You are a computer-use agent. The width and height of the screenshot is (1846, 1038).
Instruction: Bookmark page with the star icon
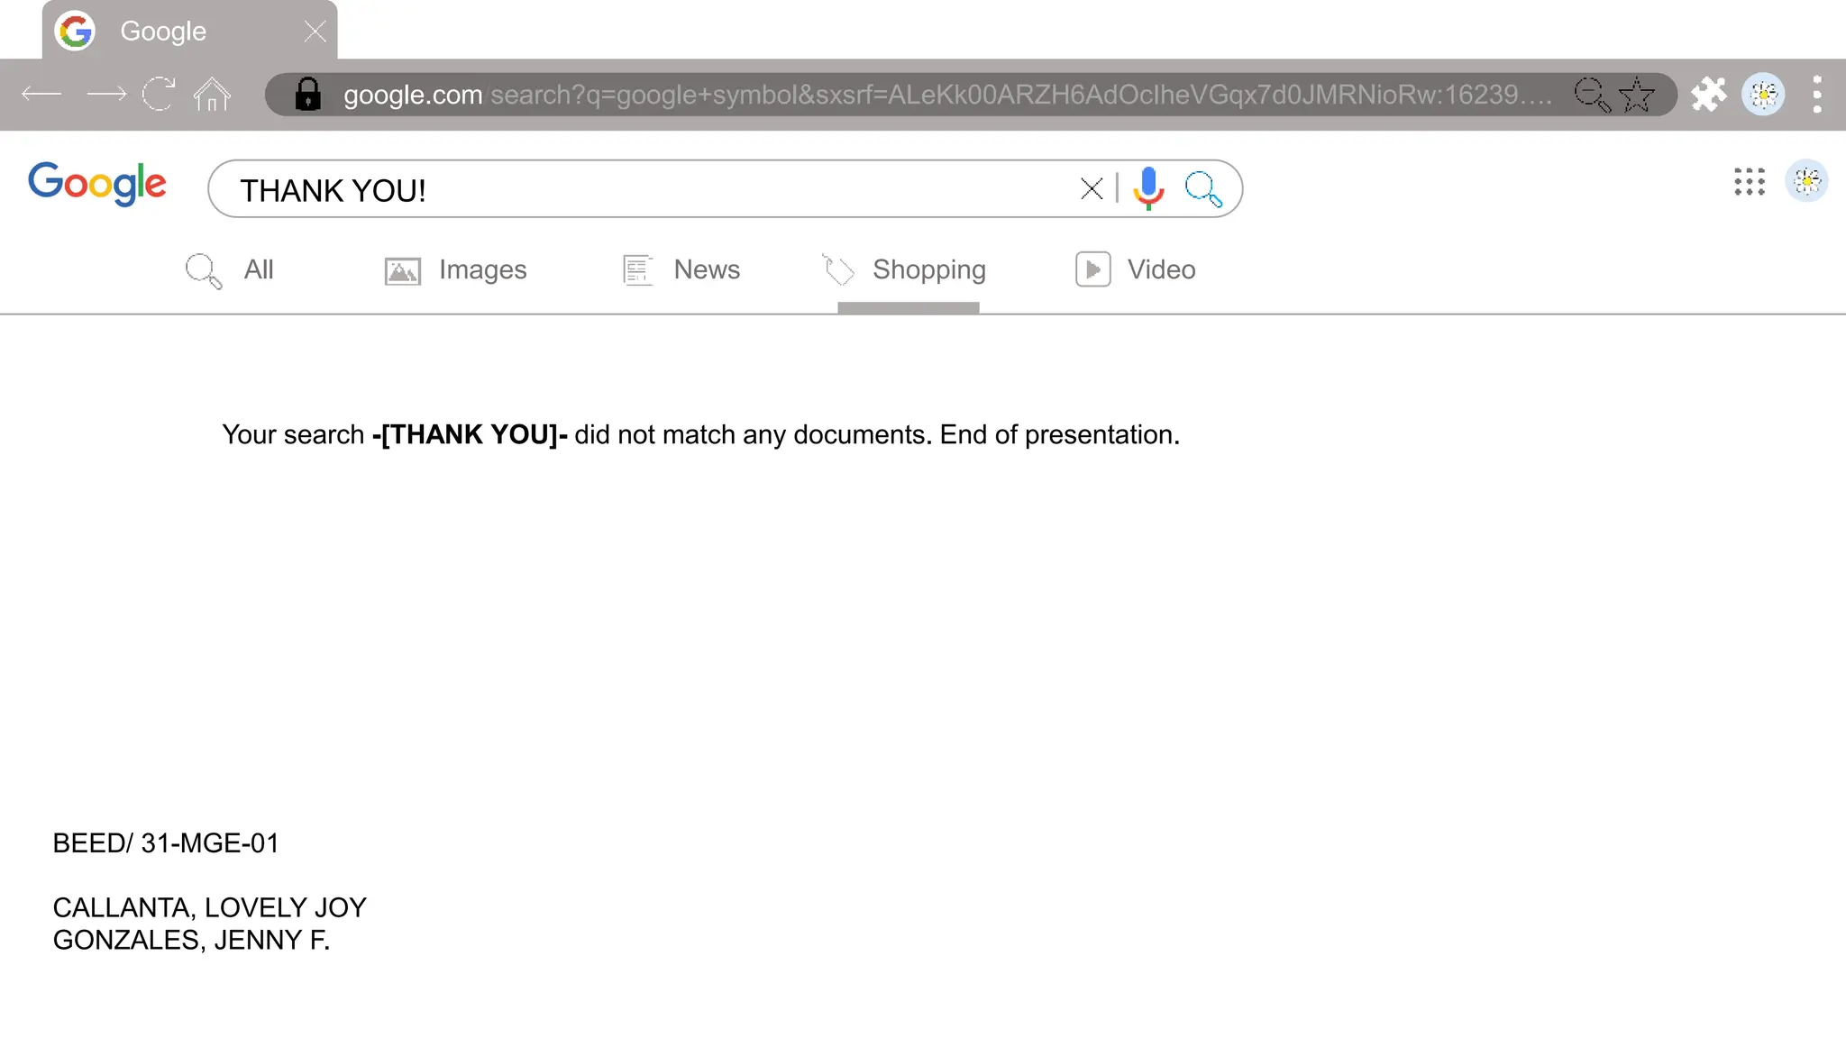pyautogui.click(x=1636, y=94)
